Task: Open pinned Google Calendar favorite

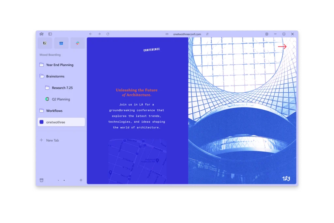Action: coord(61,43)
